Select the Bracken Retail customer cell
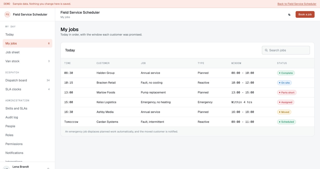 [106, 83]
